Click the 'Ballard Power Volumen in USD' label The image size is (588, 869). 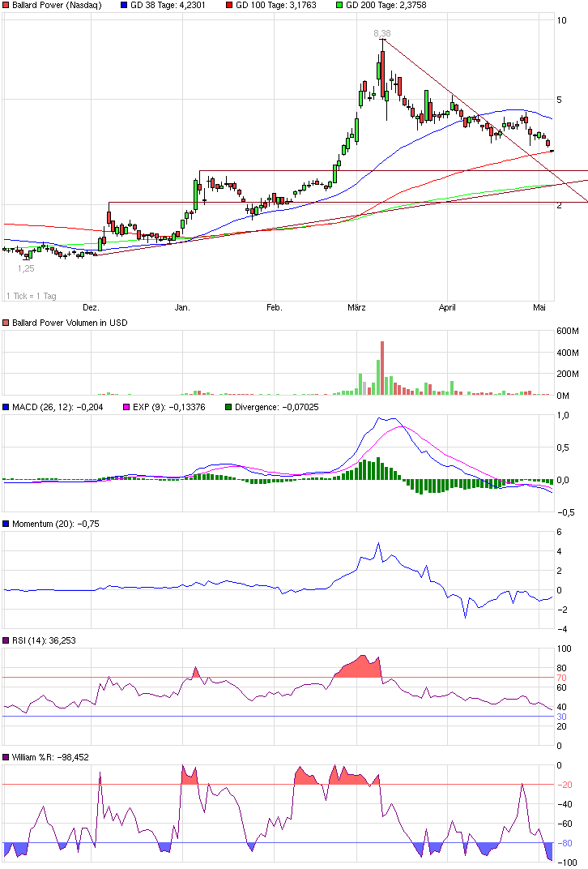click(70, 323)
